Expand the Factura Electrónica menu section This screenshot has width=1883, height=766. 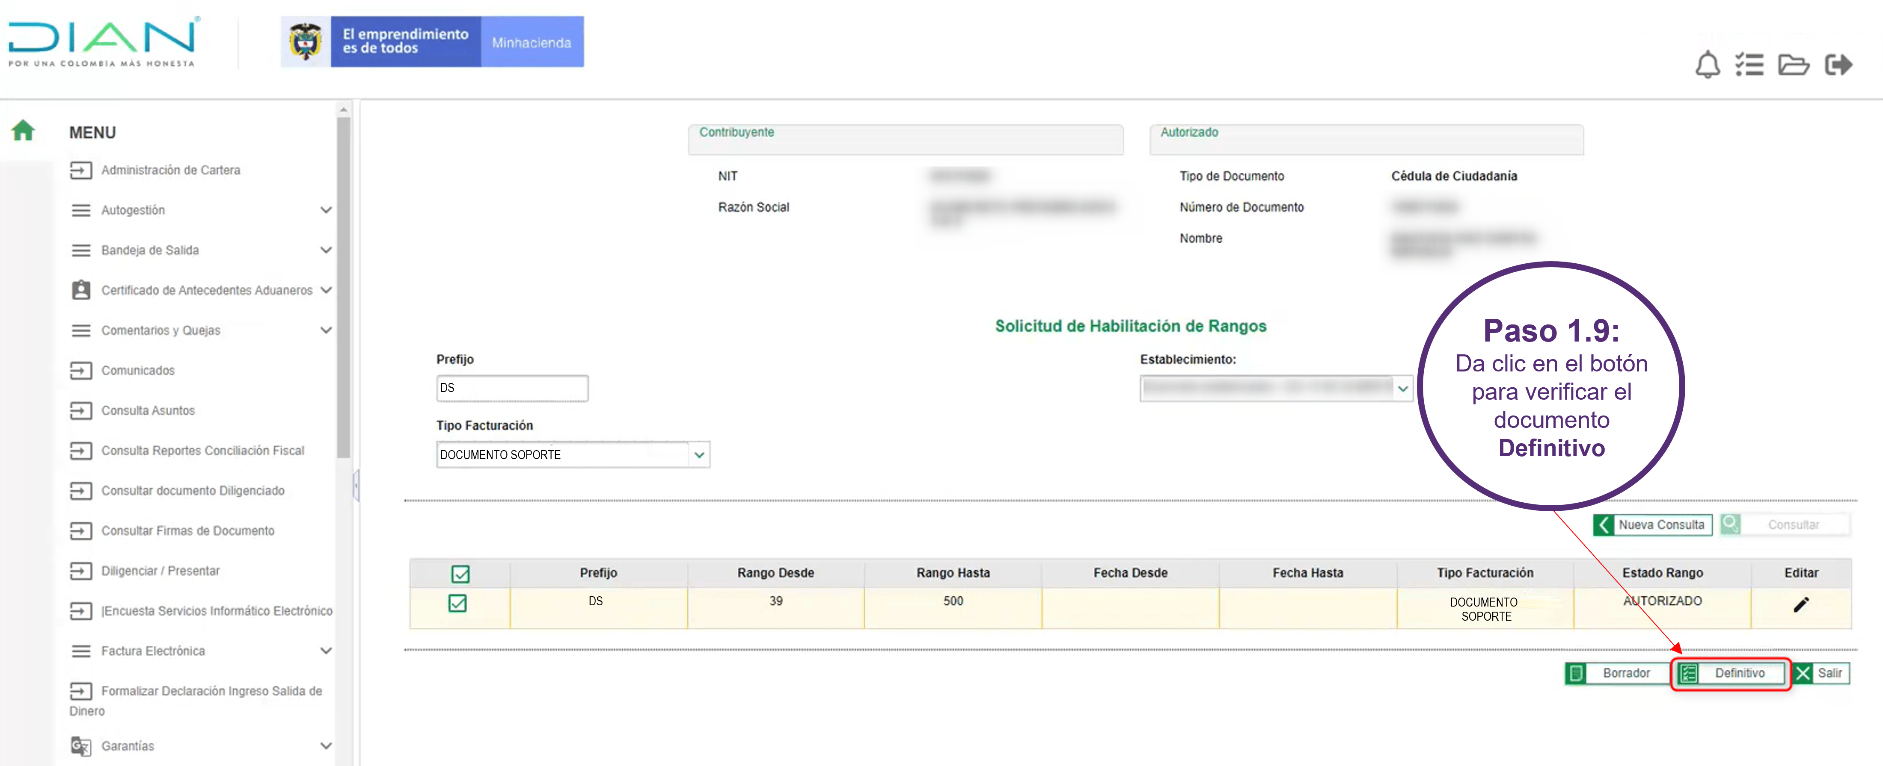pyautogui.click(x=326, y=651)
